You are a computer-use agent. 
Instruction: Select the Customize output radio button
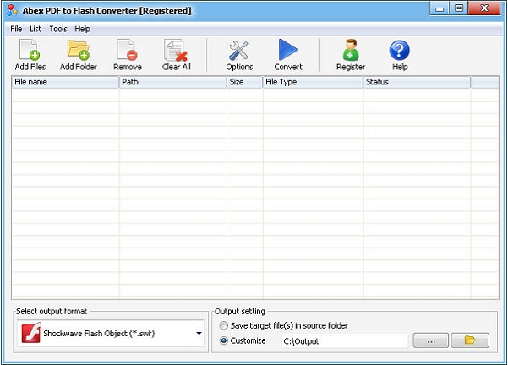coord(223,340)
